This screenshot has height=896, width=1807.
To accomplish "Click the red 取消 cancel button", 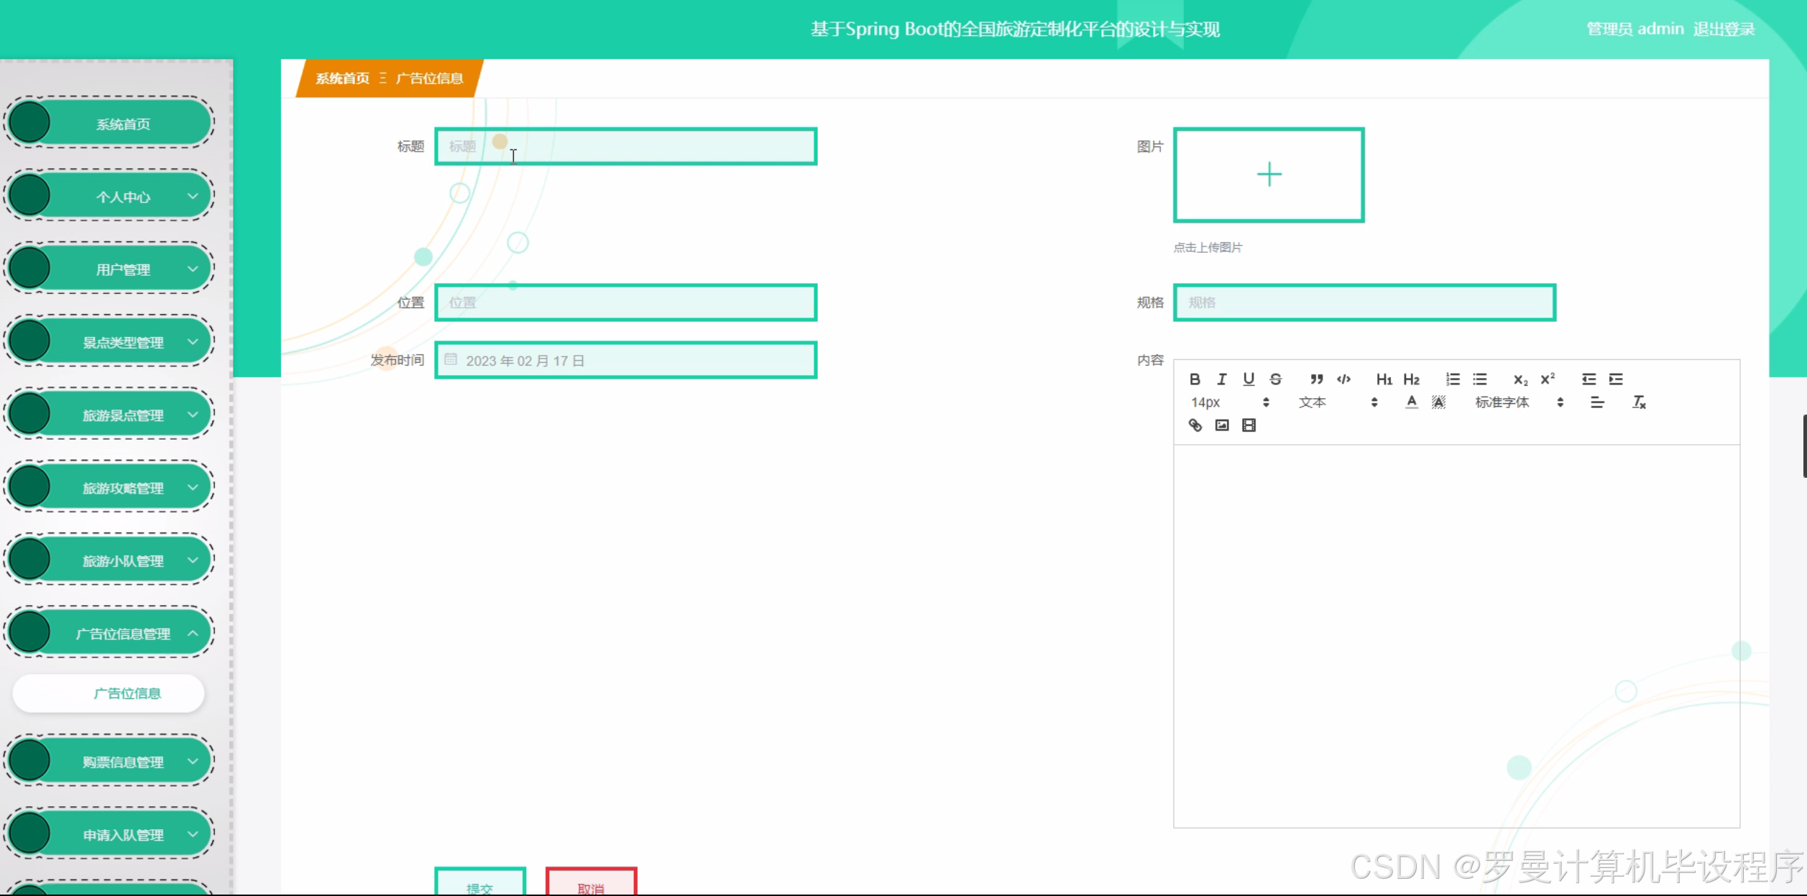I will [591, 882].
